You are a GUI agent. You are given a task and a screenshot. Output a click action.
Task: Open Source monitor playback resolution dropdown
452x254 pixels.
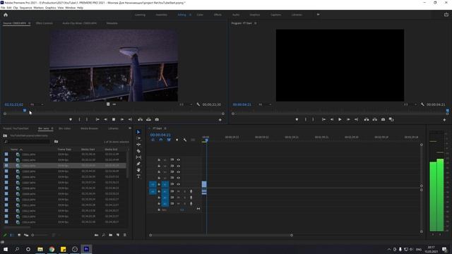coord(186,104)
